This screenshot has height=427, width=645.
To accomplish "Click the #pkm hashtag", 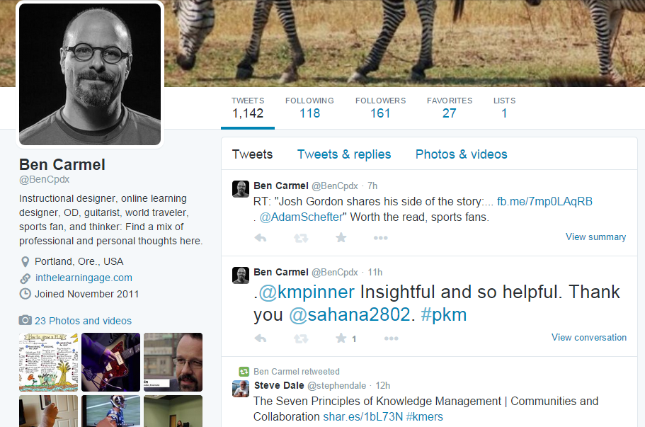I will point(443,314).
